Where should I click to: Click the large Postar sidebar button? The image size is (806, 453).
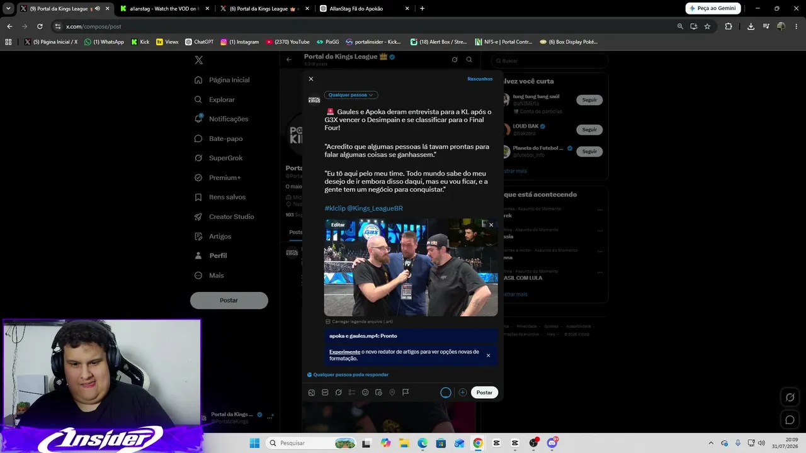coord(229,300)
